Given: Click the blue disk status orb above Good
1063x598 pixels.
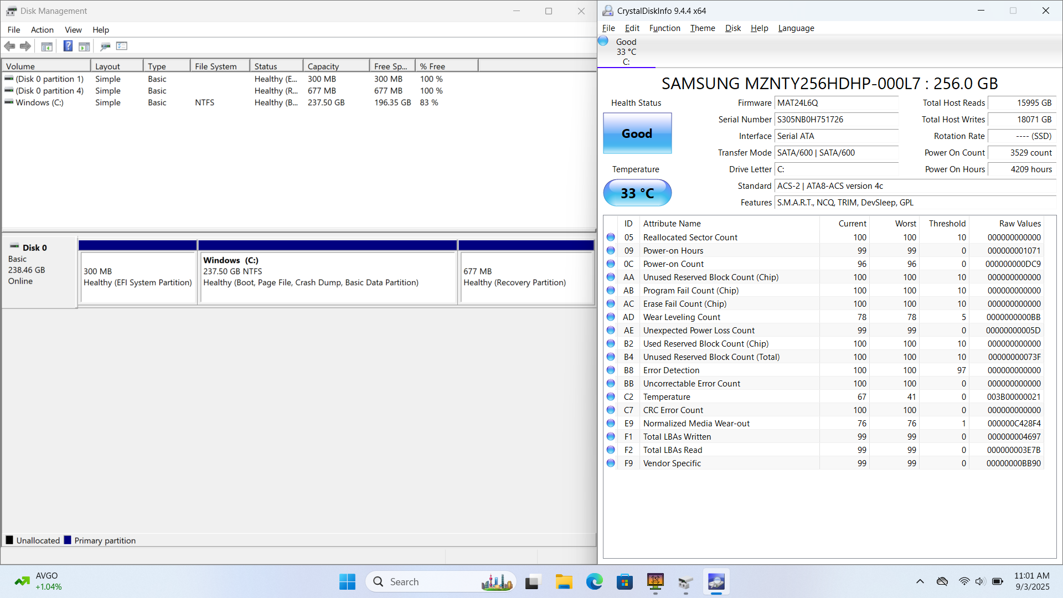Looking at the screenshot, I should coord(603,41).
